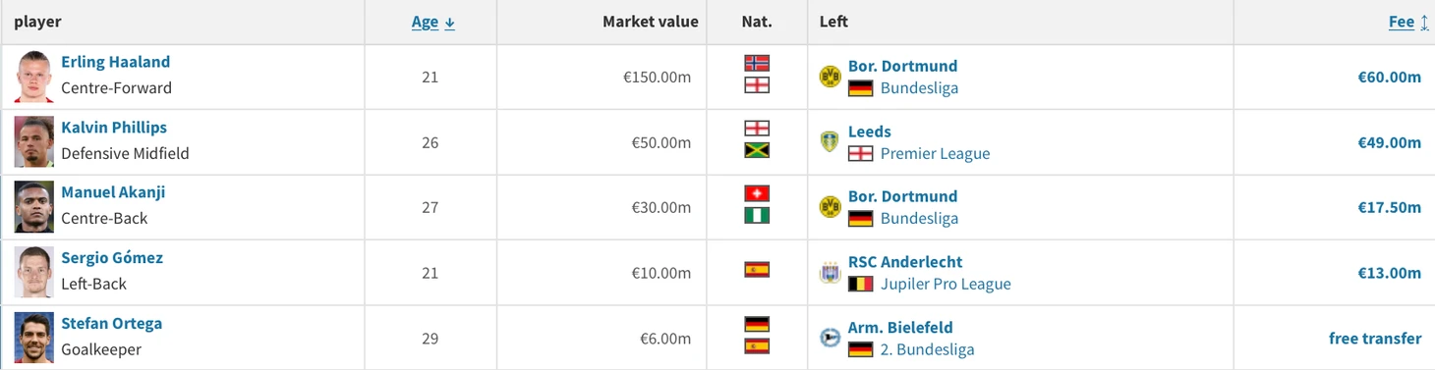
Task: Sort the table by Fee column
Action: coord(1408,22)
